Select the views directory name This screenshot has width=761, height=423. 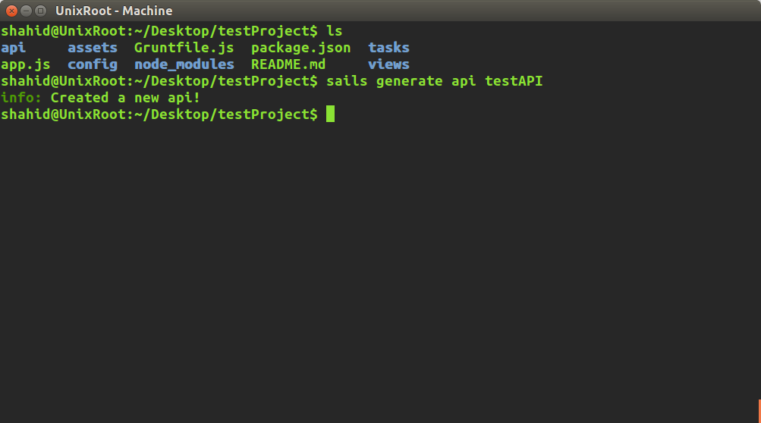point(388,64)
